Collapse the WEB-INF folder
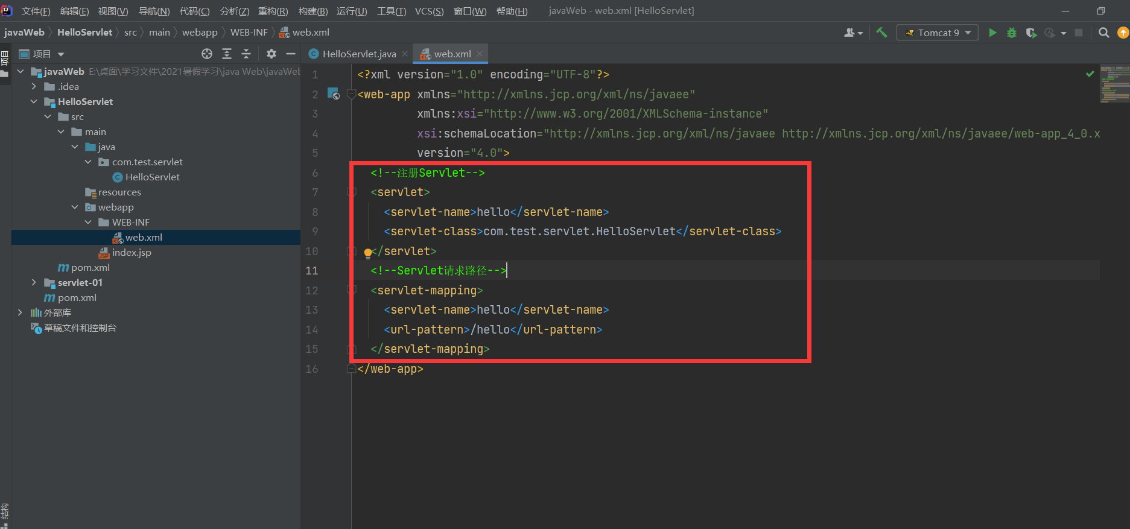Image resolution: width=1130 pixels, height=529 pixels. tap(88, 222)
